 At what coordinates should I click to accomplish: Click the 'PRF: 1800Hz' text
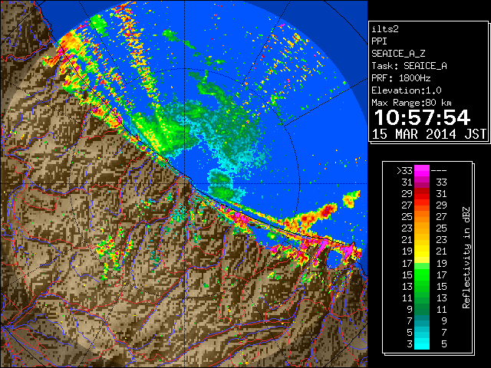400,78
